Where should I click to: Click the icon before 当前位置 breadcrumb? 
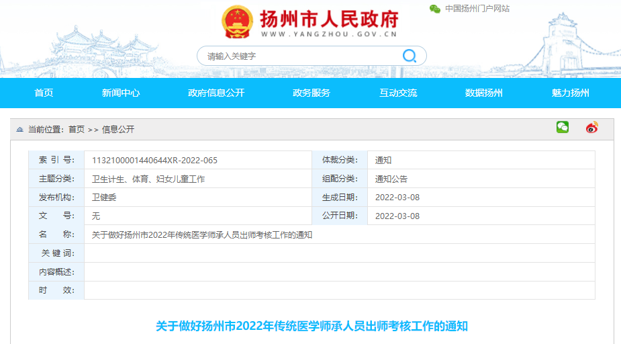tap(19, 130)
